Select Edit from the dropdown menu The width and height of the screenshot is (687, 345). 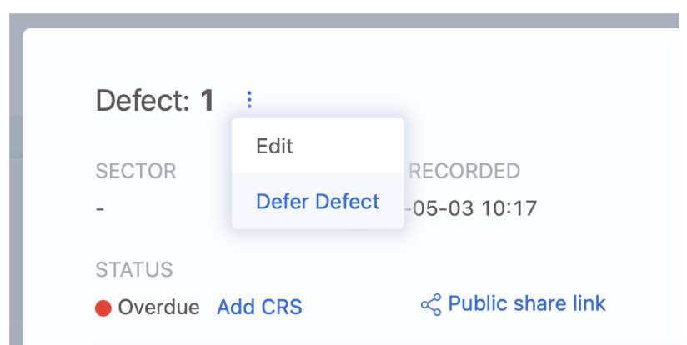tap(275, 147)
